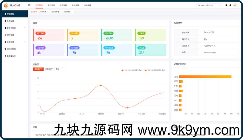Collapse the sidebar with the menu fold icon
Screen dimensions: 243x140
click(29, 5)
